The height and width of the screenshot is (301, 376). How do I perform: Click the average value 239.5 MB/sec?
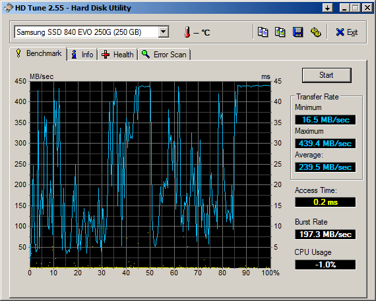tap(325, 167)
